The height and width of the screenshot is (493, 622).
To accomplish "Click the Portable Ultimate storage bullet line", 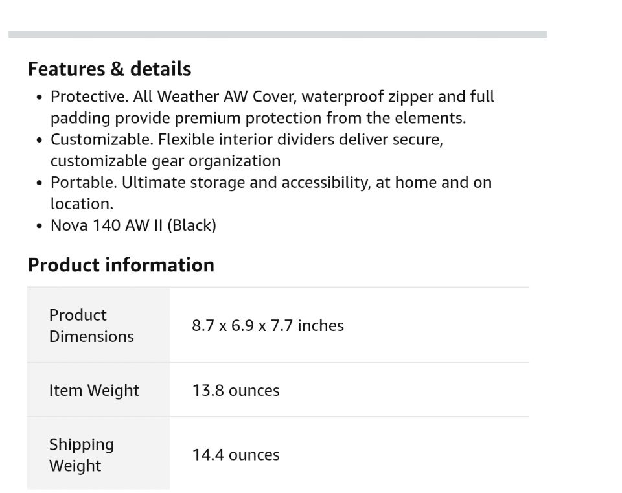I will tap(271, 182).
